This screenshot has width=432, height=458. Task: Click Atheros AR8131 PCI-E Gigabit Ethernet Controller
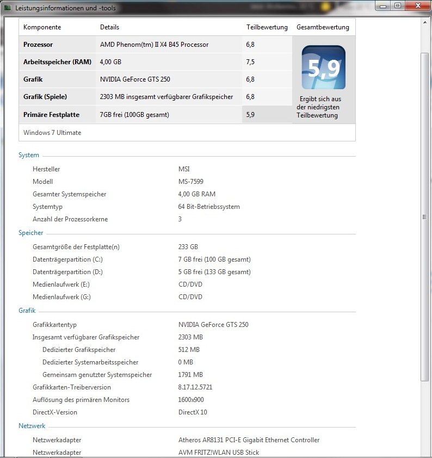point(249,440)
